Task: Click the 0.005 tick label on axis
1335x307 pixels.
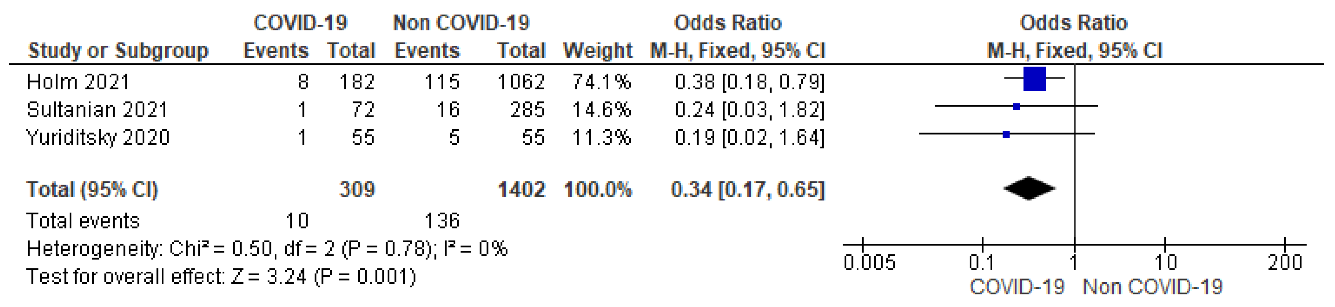Action: pos(869,263)
